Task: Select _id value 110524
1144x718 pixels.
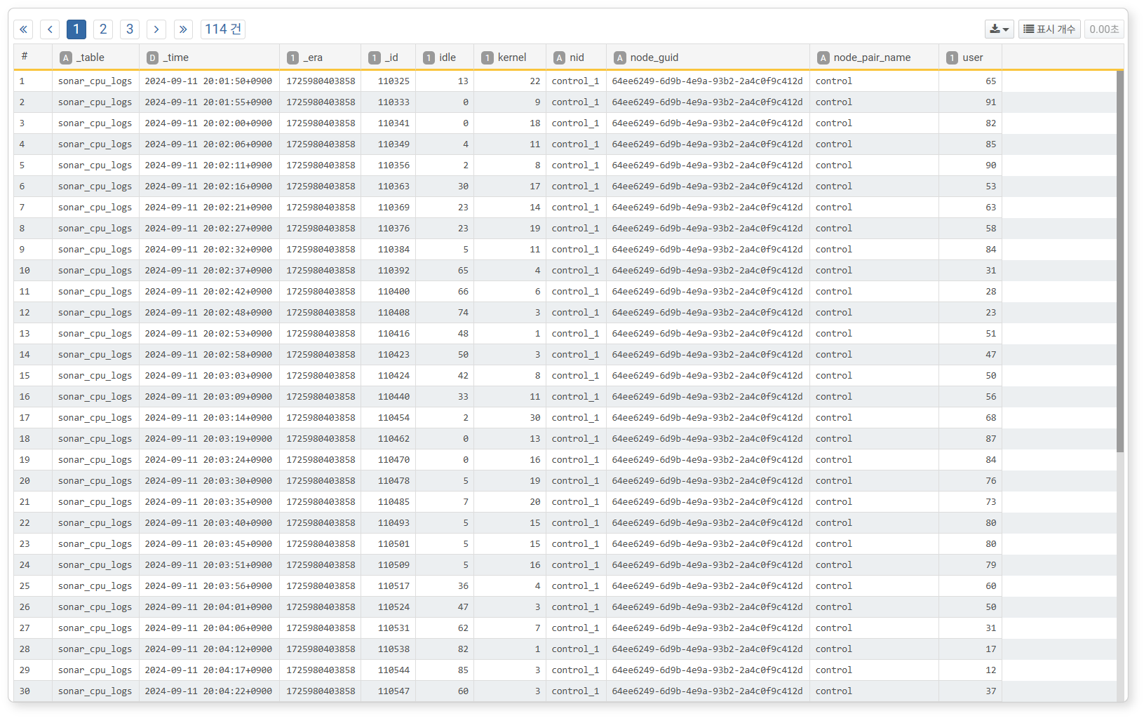Action: click(x=393, y=607)
